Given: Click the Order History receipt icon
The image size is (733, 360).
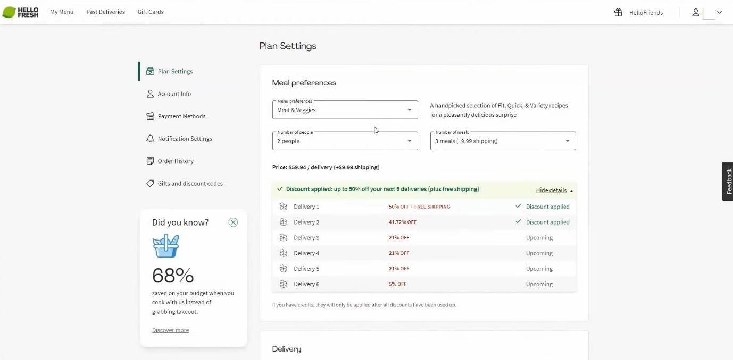Looking at the screenshot, I should tap(150, 161).
